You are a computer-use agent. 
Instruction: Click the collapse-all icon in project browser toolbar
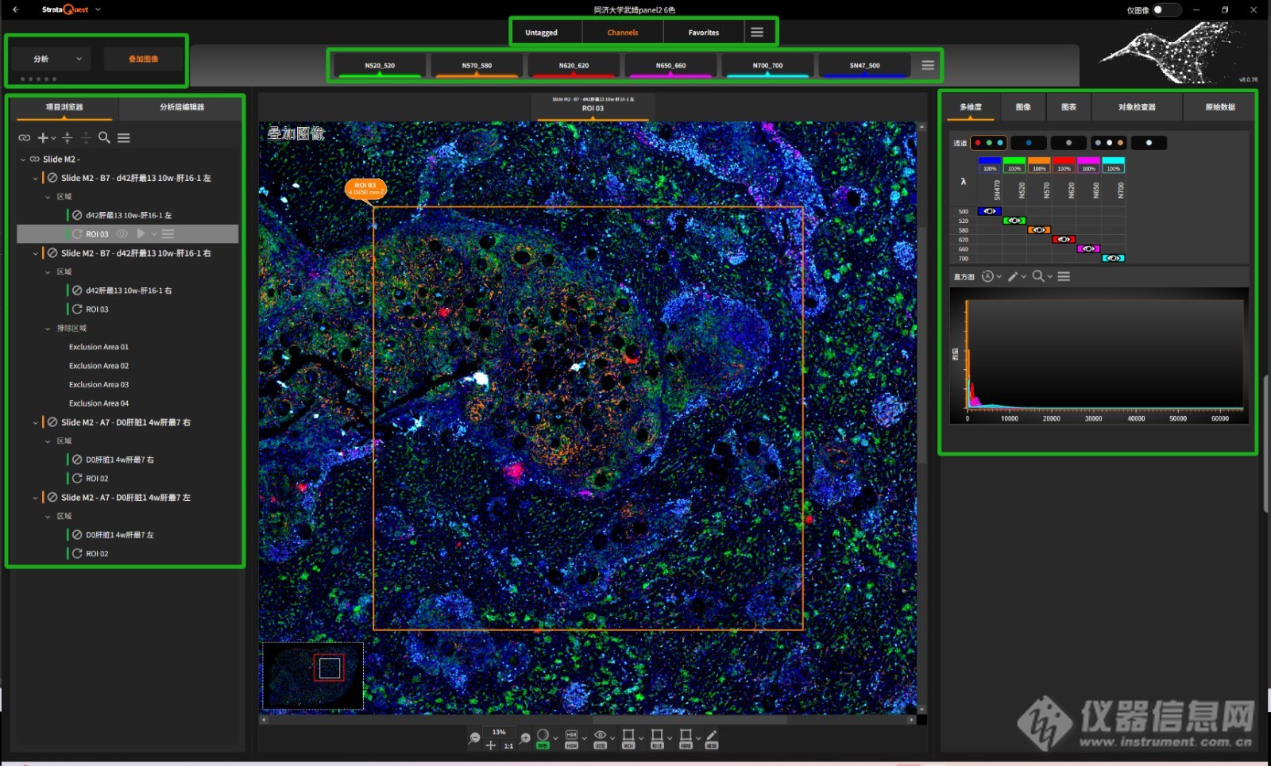(x=68, y=138)
